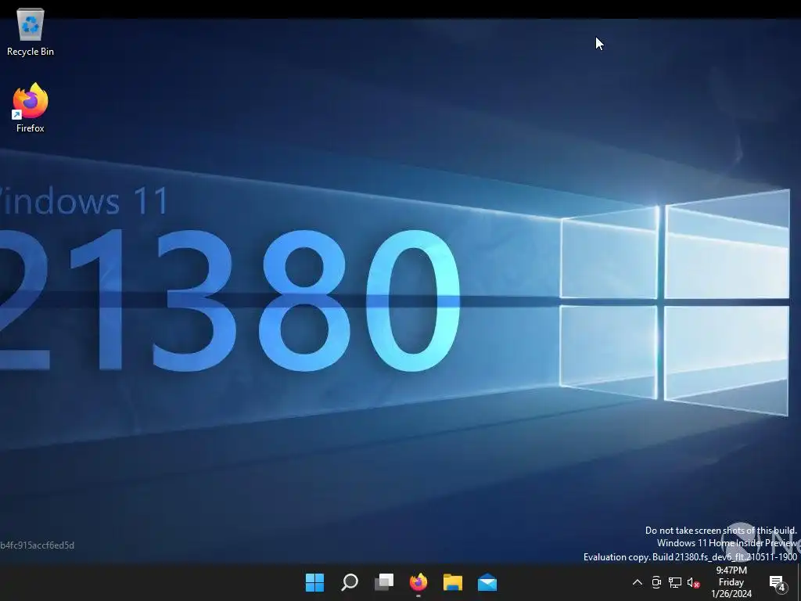Launch Firefox from the taskbar

click(x=418, y=582)
